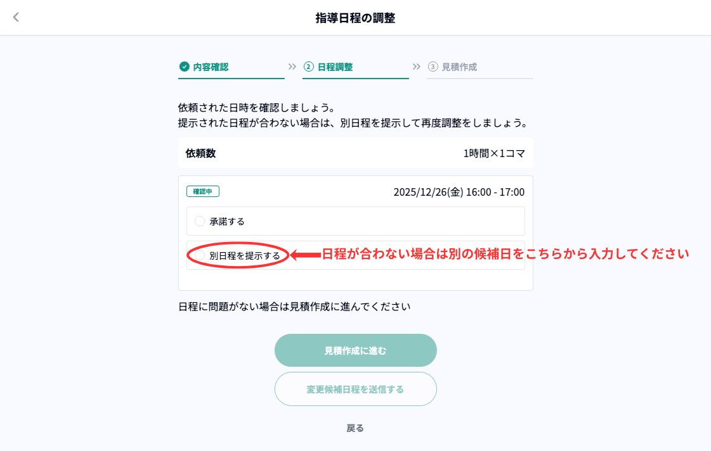Click the circled 3 icon beside 見積作成
Viewport: 711px width, 451px height.
pyautogui.click(x=433, y=67)
